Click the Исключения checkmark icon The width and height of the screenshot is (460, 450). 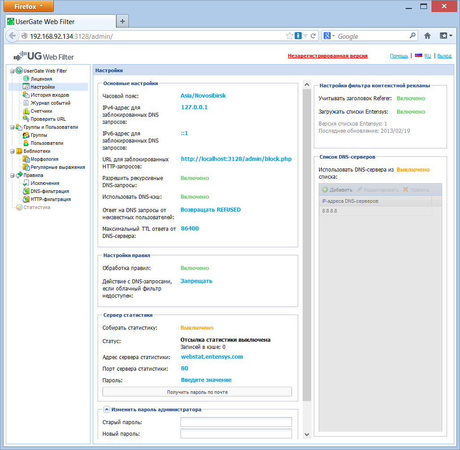(26, 183)
